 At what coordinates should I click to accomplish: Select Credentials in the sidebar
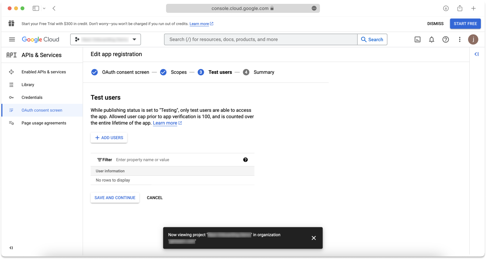pyautogui.click(x=32, y=97)
